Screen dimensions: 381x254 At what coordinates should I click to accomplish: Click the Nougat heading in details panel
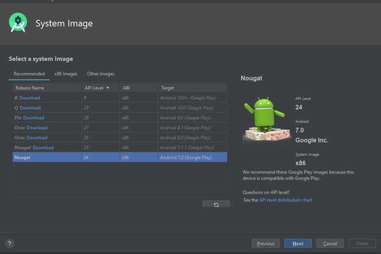point(252,78)
